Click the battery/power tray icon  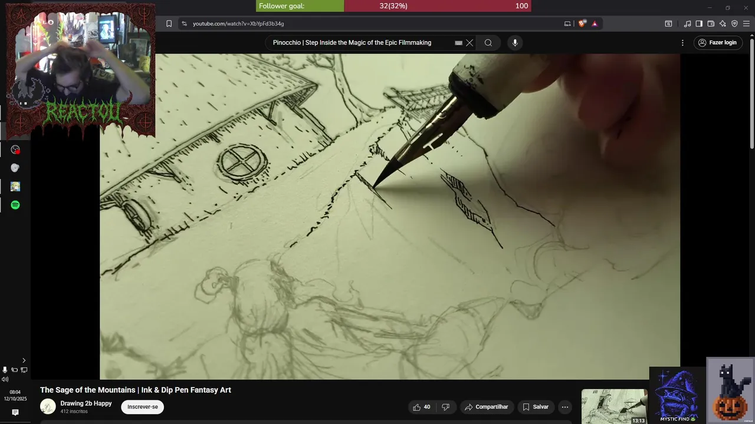[x=14, y=370]
